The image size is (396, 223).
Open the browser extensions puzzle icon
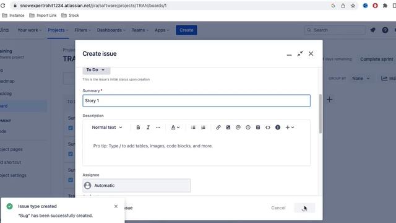pos(385,6)
